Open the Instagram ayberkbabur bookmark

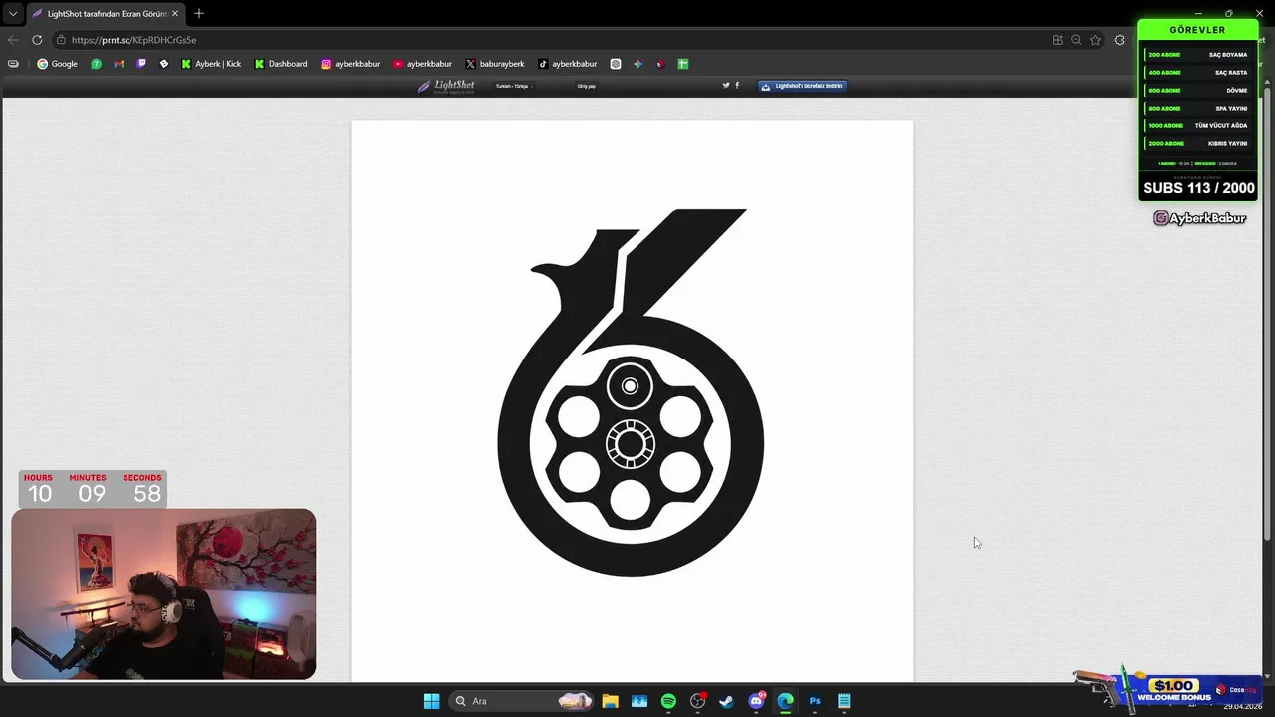point(350,64)
